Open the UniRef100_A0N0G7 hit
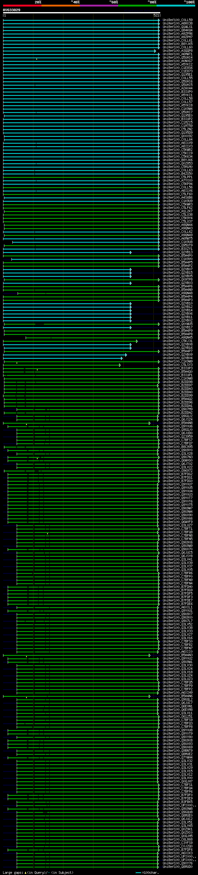Image resolution: width=198 pixels, height=875 pixels. 177,61
